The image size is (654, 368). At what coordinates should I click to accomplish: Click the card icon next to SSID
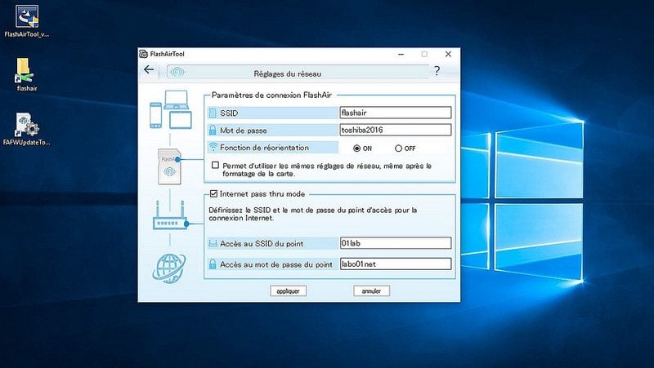213,113
